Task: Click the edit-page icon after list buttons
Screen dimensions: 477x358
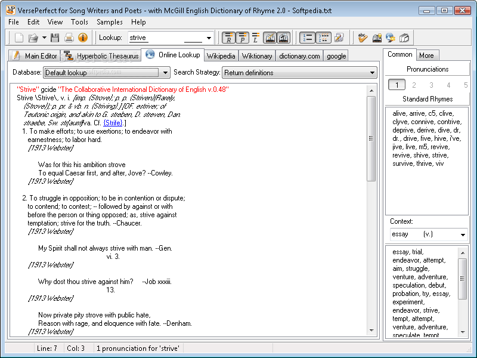Action: coord(339,38)
